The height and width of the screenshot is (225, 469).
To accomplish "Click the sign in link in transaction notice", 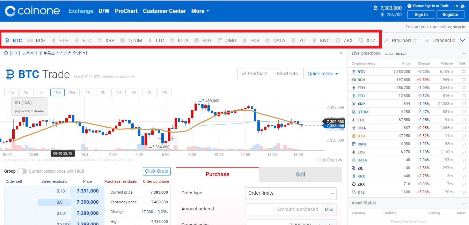I will [x=459, y=27].
